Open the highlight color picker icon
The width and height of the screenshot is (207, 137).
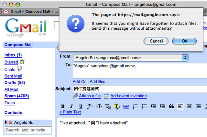[117, 106]
